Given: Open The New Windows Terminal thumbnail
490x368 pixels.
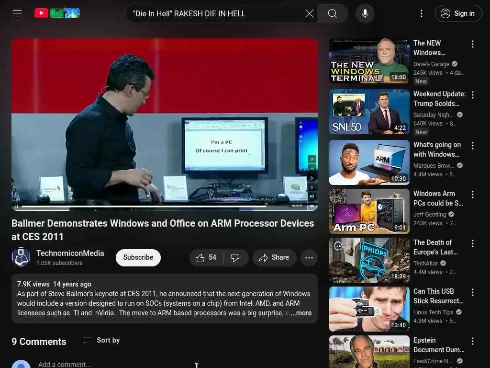Looking at the screenshot, I should (369, 61).
